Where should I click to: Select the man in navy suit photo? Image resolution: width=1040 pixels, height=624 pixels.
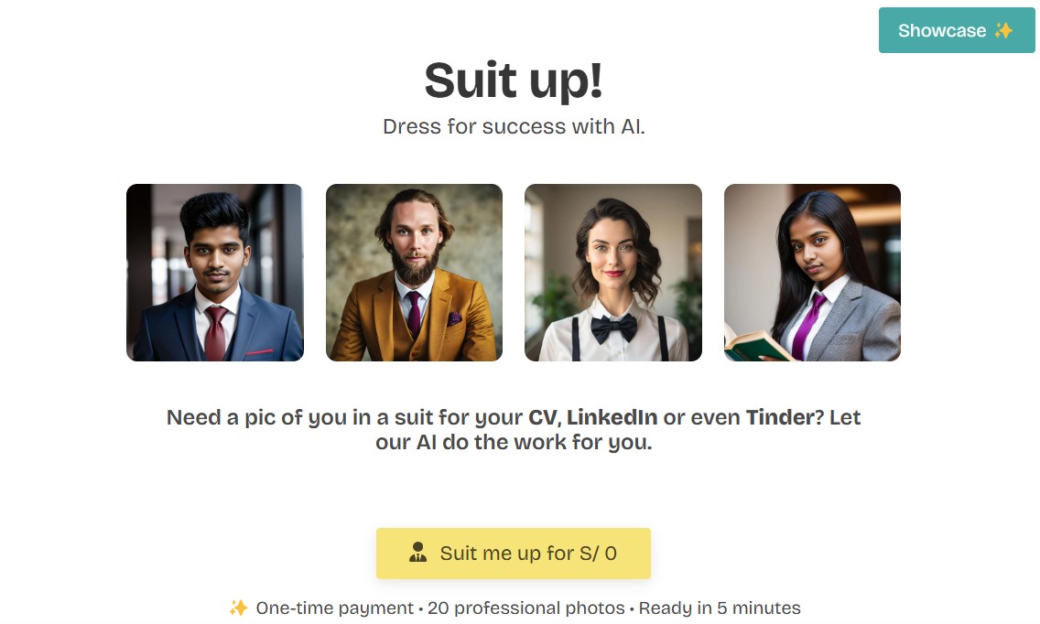pos(215,273)
